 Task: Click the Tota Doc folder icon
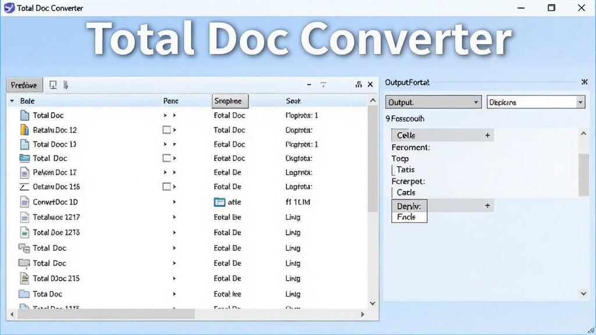click(24, 294)
